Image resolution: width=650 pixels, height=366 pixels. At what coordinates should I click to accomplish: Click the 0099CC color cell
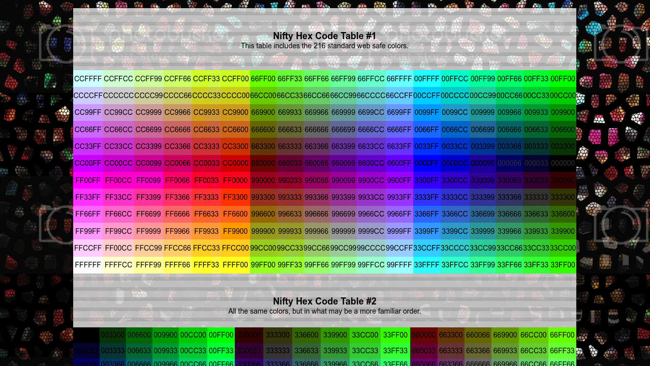click(x=454, y=112)
